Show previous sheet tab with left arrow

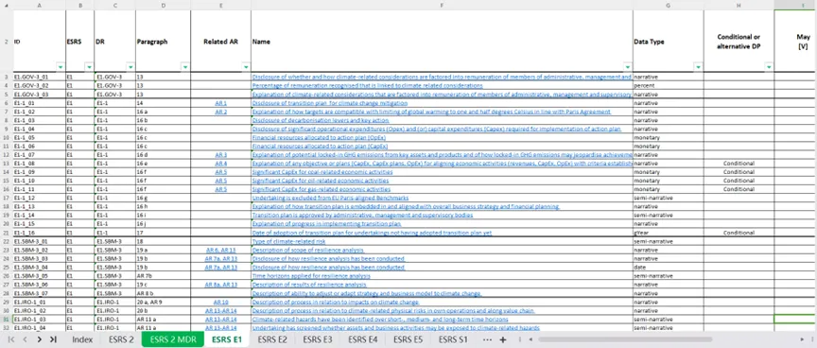click(x=25, y=339)
